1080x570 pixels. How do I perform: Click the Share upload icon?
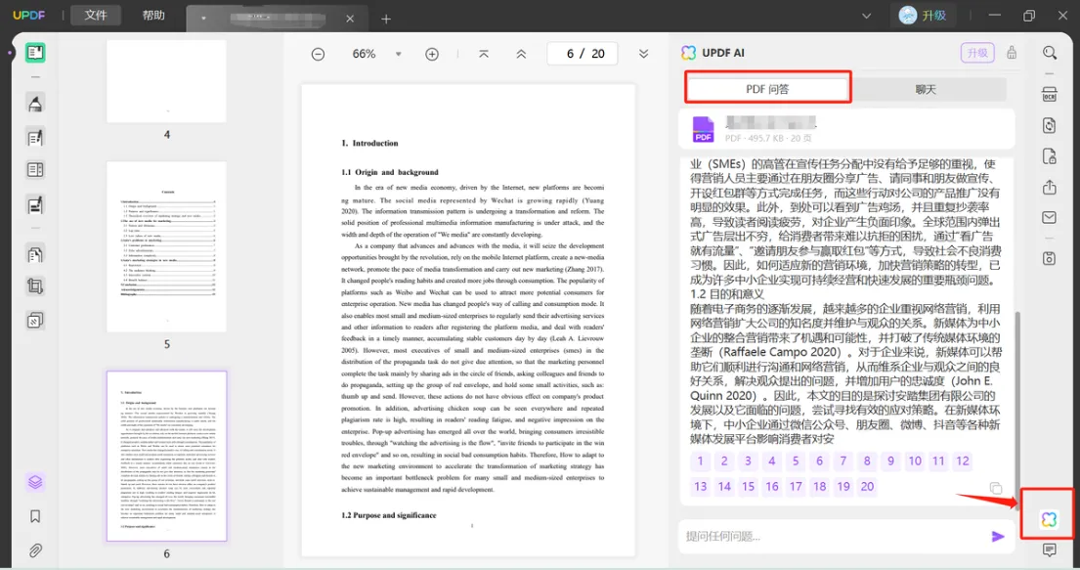pos(1049,187)
